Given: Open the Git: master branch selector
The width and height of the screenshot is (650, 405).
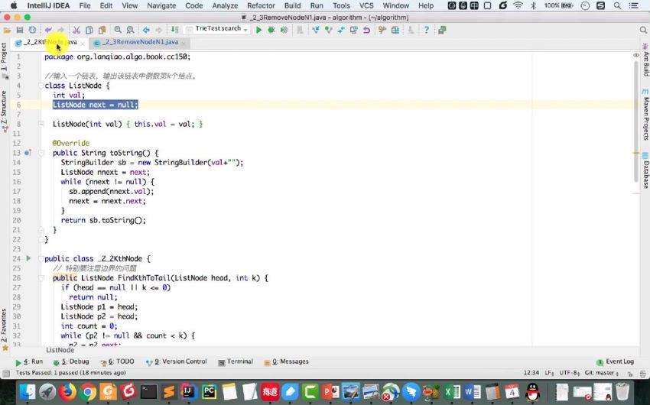Looking at the screenshot, I should (x=601, y=372).
